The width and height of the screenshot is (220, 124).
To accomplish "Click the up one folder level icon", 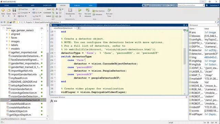I will tap(8, 22).
